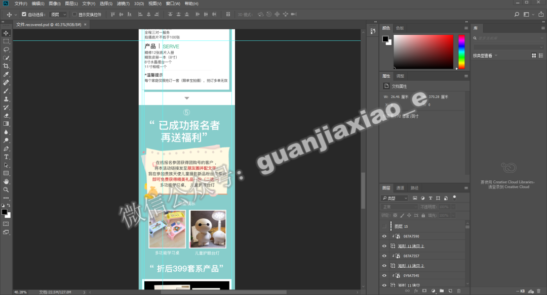The height and width of the screenshot is (295, 547).
Task: Select the Brush tool
Action: [6, 91]
